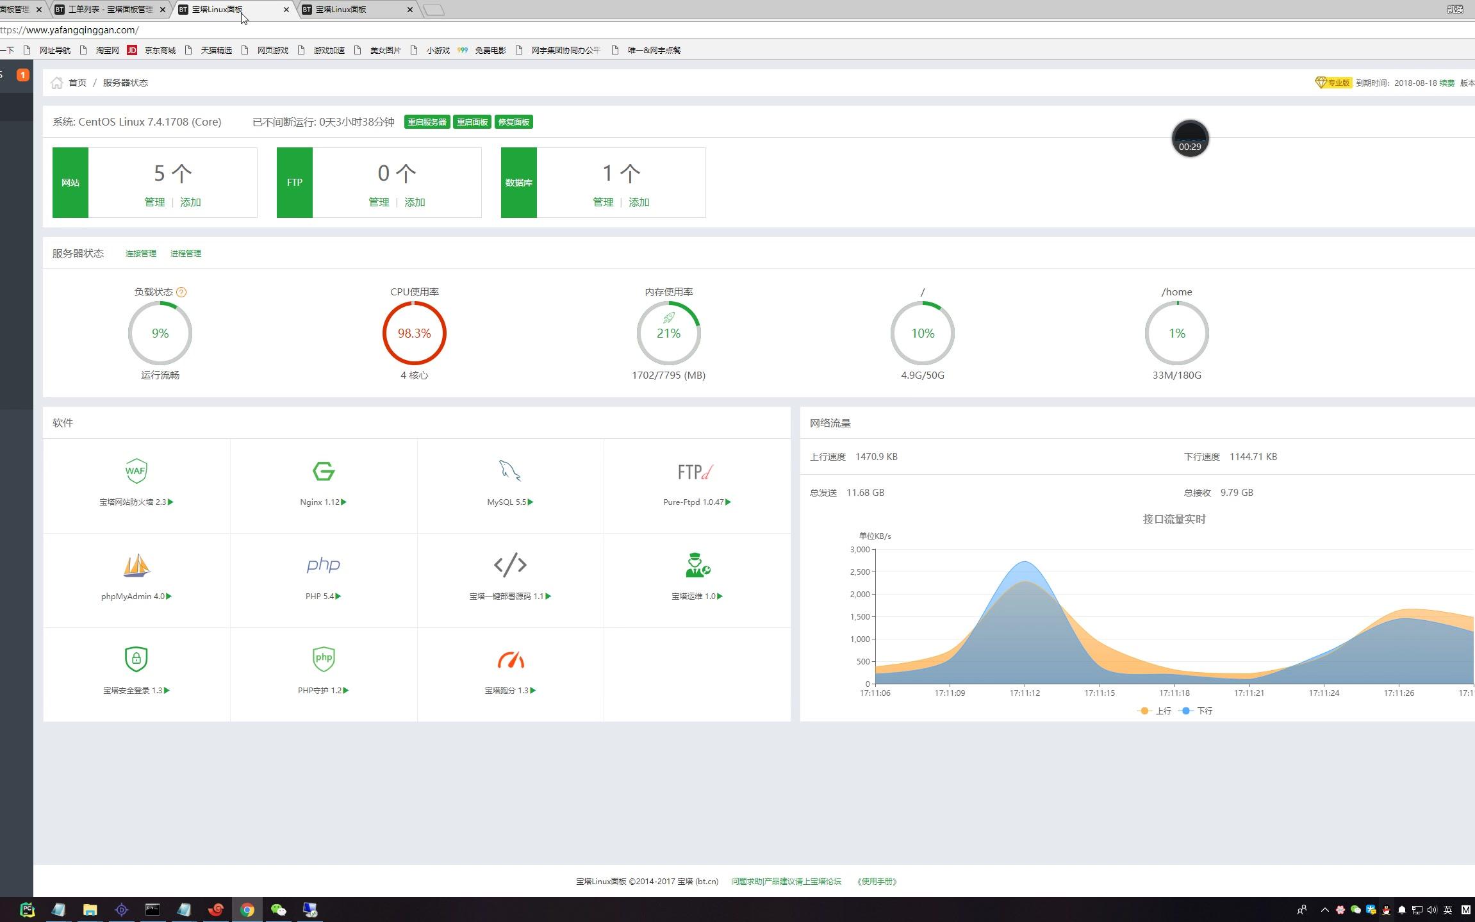Click the 负载状态 9% gauge
1475x922 pixels.
pyautogui.click(x=160, y=333)
